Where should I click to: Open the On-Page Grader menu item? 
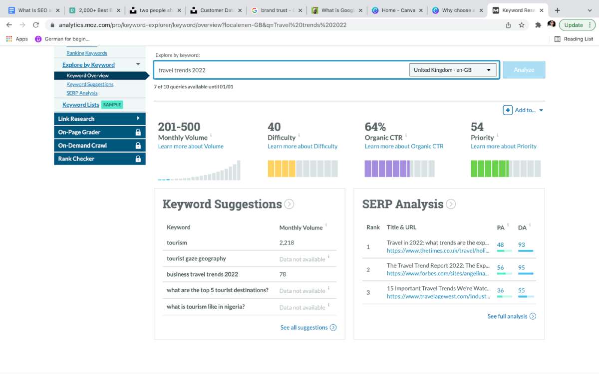click(100, 132)
